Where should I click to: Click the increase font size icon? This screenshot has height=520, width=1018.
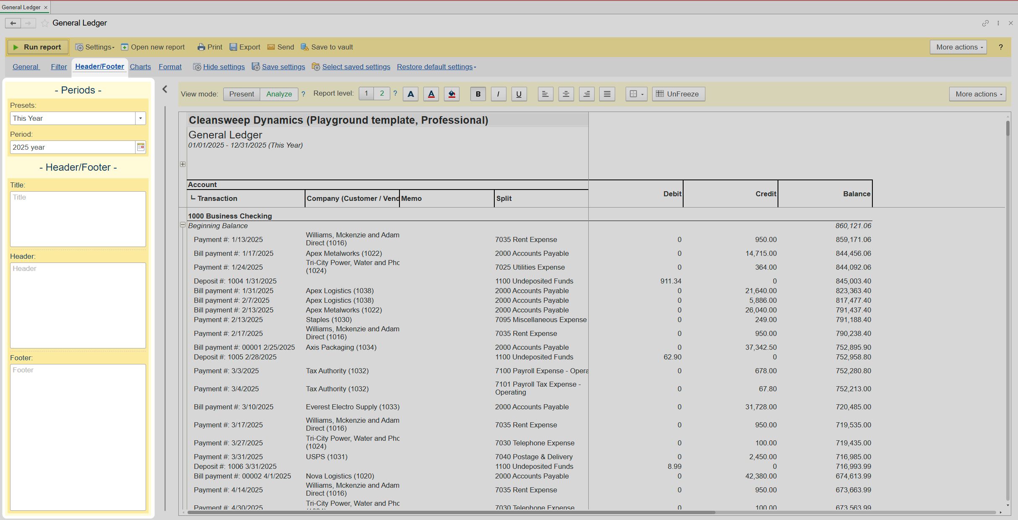pos(410,94)
